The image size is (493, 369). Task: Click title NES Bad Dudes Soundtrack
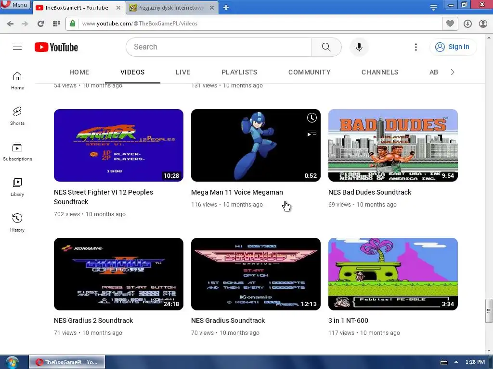(370, 192)
